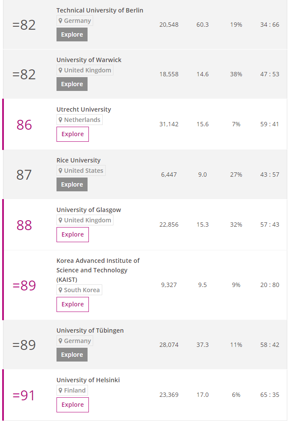
Task: Explore the University of Glasgow
Action: coord(72,234)
